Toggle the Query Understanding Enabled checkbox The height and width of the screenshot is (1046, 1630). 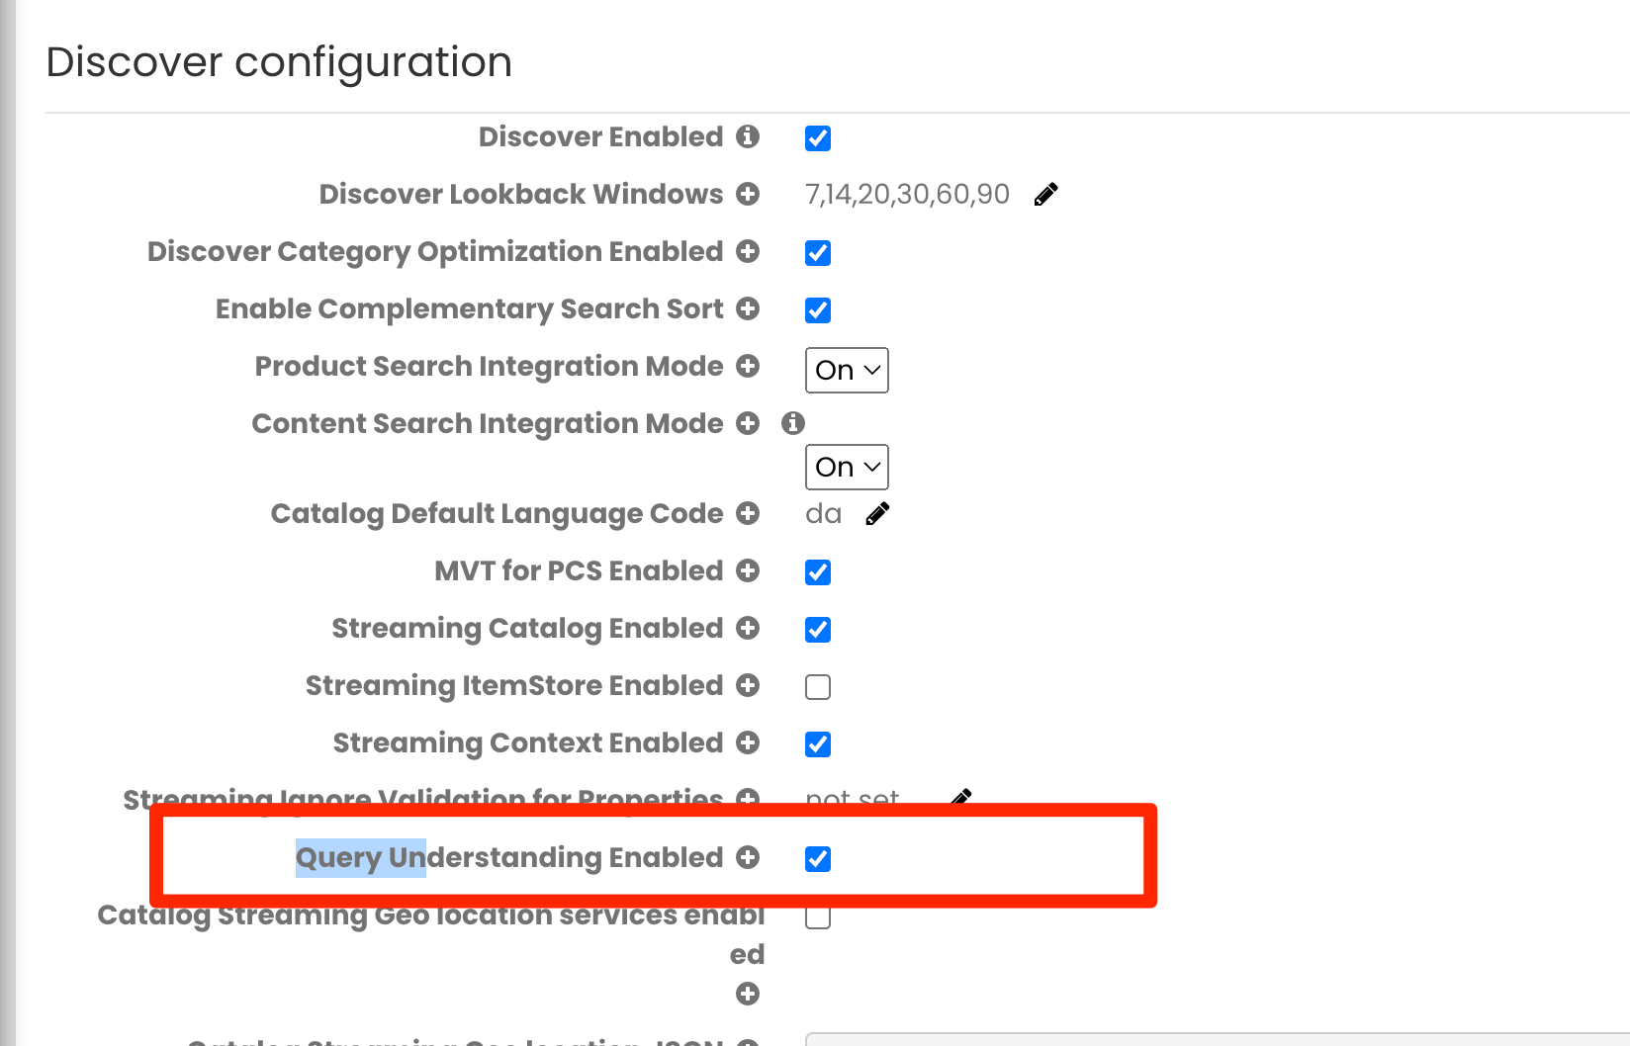point(818,859)
